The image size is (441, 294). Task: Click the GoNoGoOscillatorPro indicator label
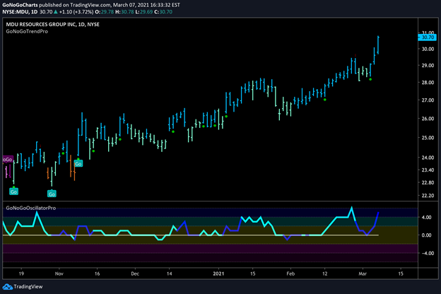tap(31, 208)
